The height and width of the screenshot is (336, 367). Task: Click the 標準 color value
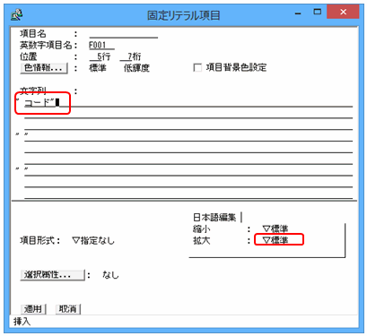click(x=98, y=68)
